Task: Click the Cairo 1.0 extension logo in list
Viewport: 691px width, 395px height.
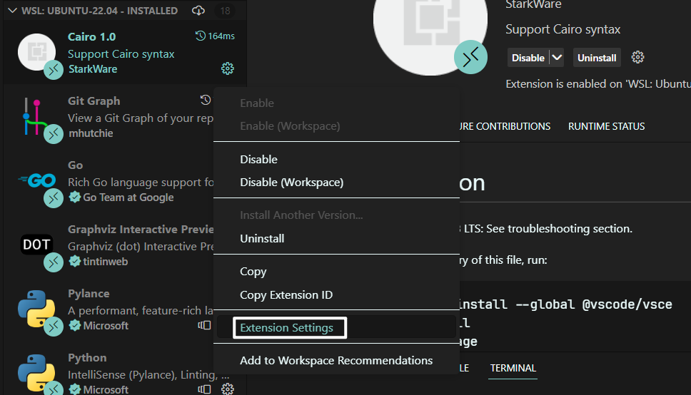Action: (36, 52)
